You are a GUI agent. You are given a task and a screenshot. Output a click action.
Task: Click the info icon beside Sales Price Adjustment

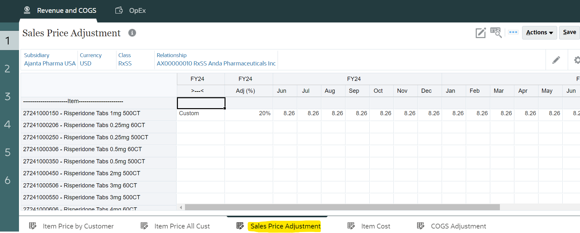(132, 33)
